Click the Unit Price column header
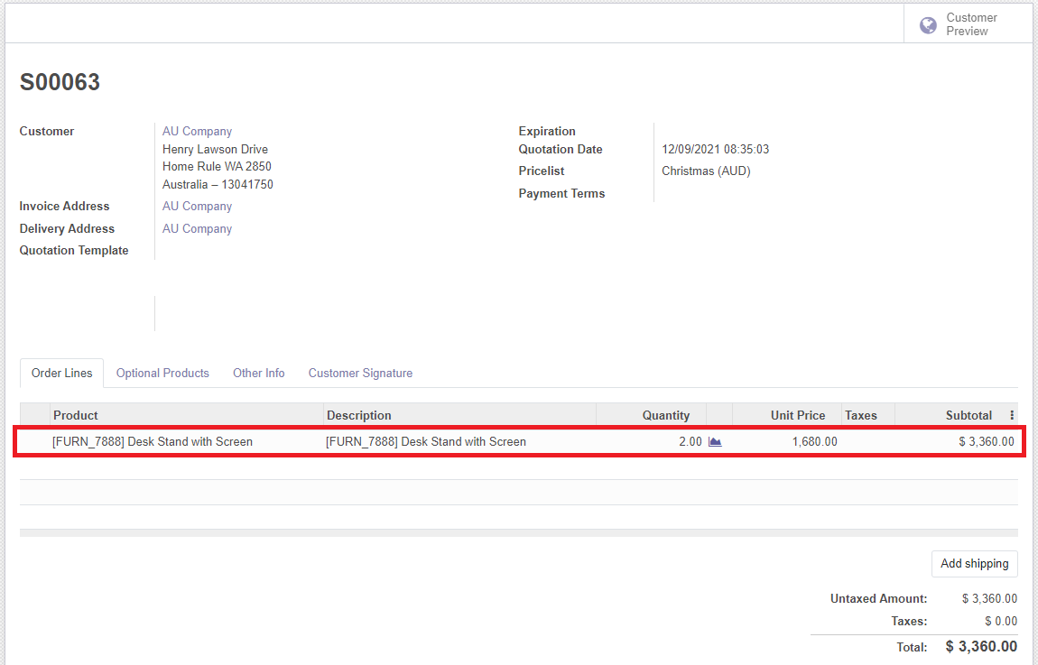This screenshot has height=665, width=1038. pos(797,416)
